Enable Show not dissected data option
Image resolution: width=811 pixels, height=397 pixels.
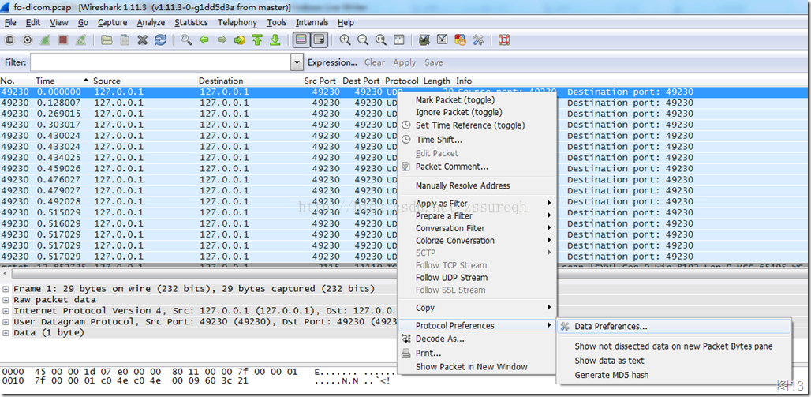click(674, 346)
